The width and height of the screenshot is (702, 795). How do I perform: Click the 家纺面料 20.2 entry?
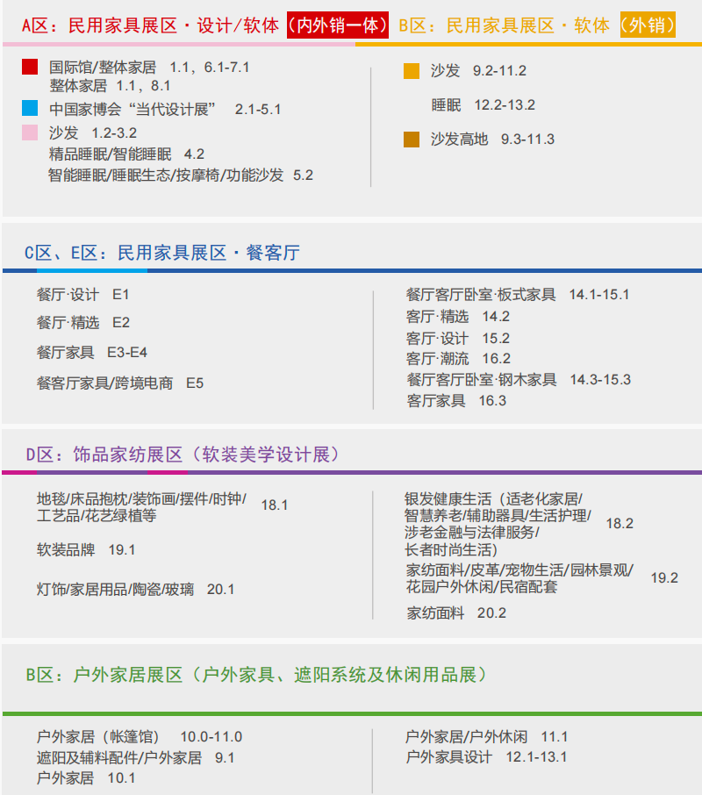tap(455, 613)
